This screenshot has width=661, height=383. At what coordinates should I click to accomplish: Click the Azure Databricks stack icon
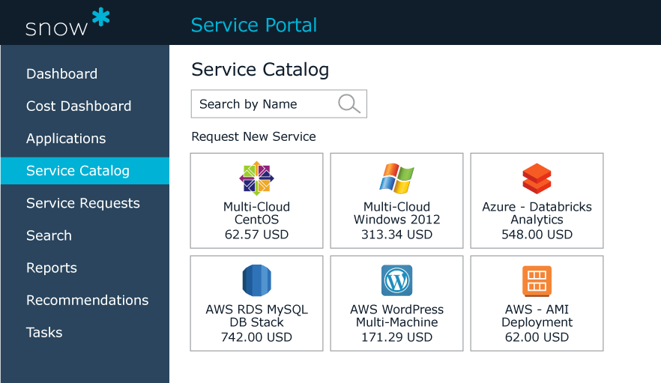coord(537,178)
